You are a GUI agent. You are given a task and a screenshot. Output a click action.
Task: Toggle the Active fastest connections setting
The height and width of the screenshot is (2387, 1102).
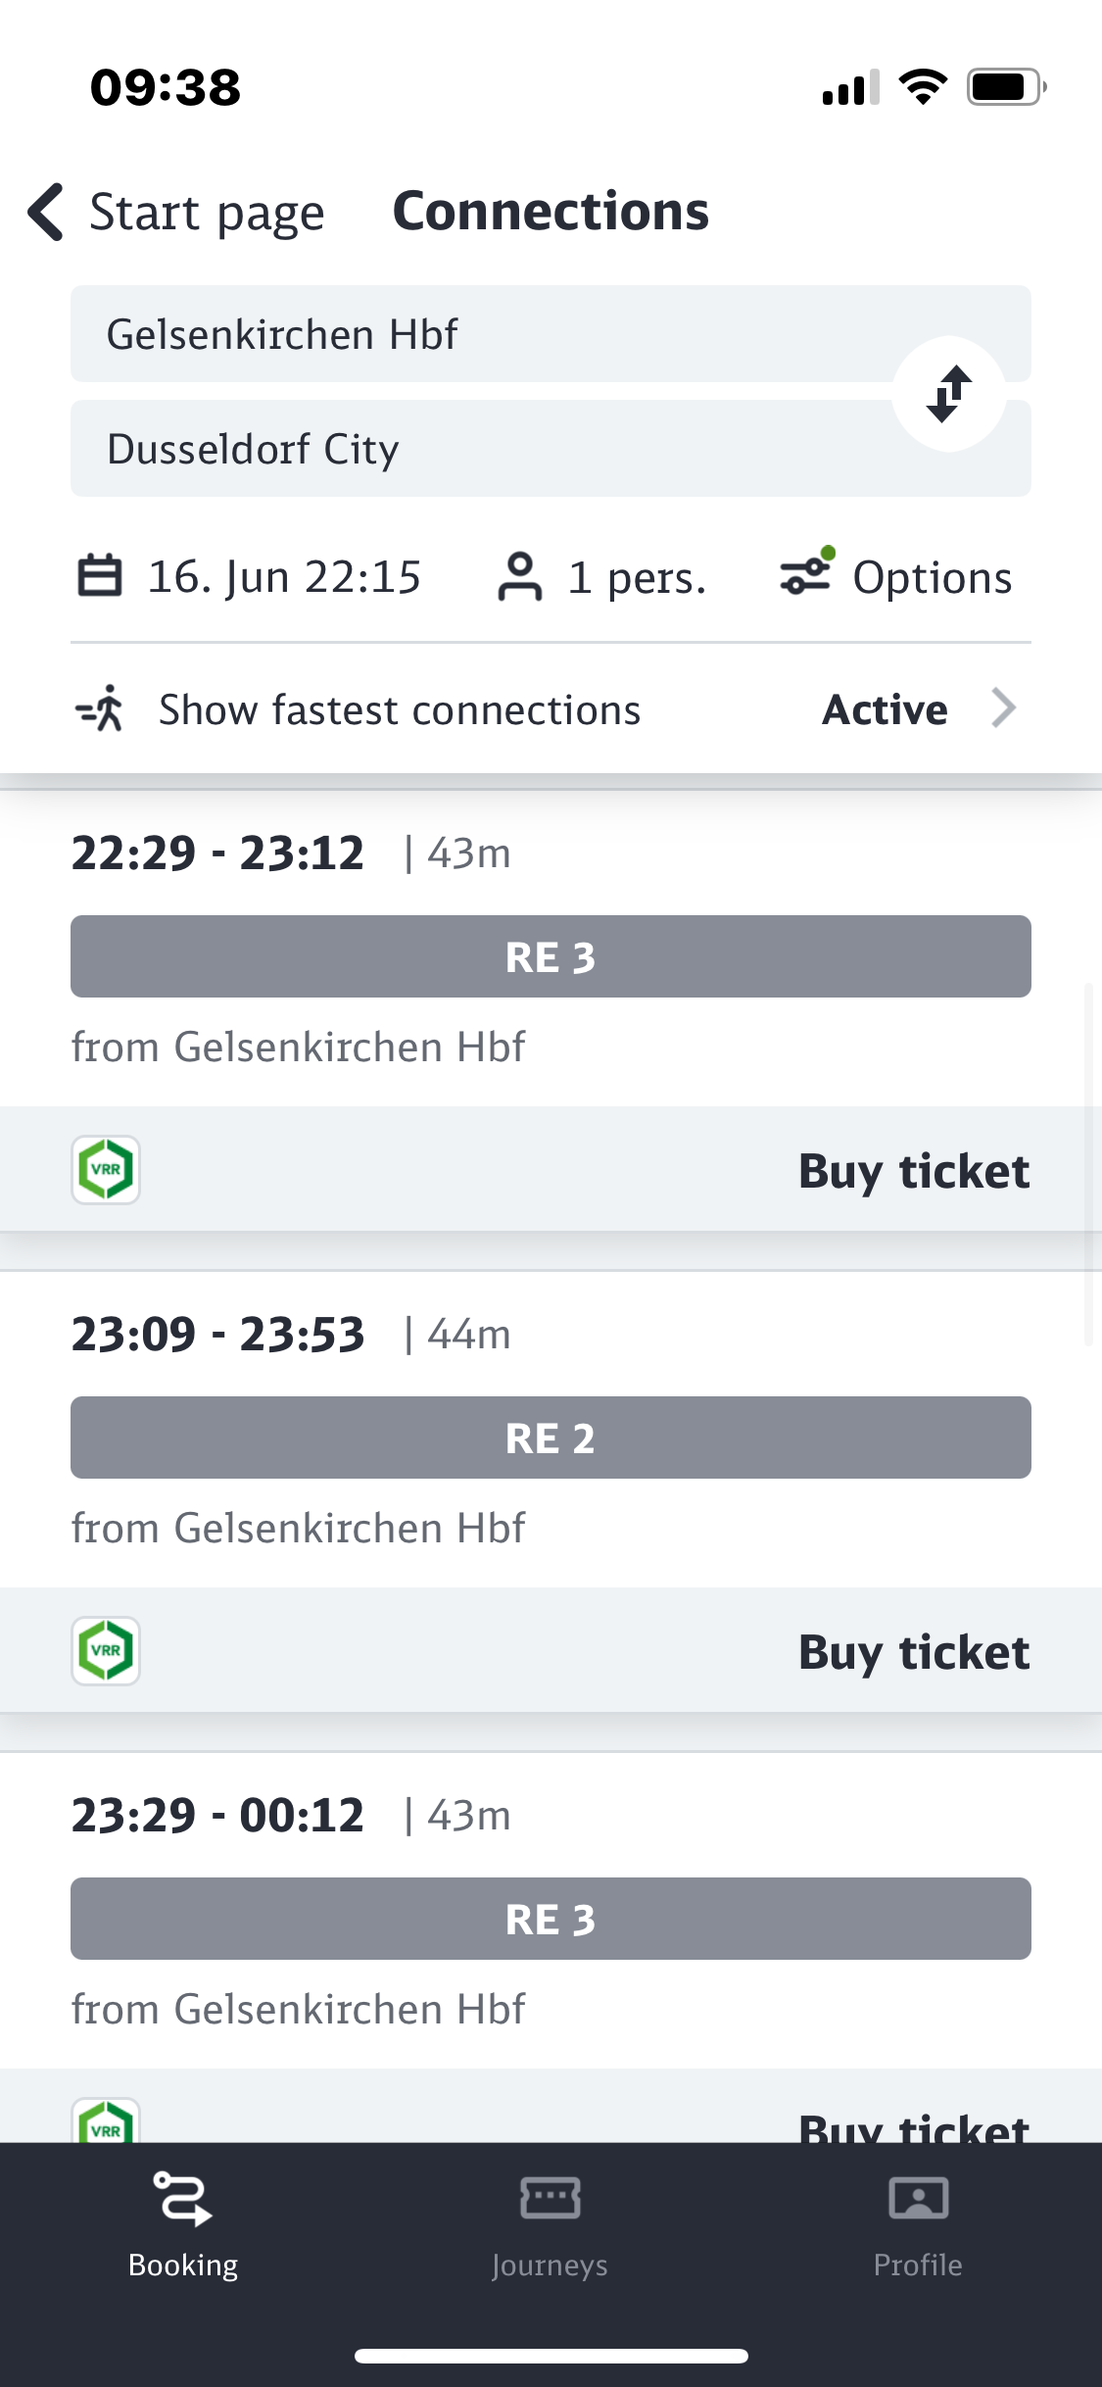pyautogui.click(x=885, y=709)
